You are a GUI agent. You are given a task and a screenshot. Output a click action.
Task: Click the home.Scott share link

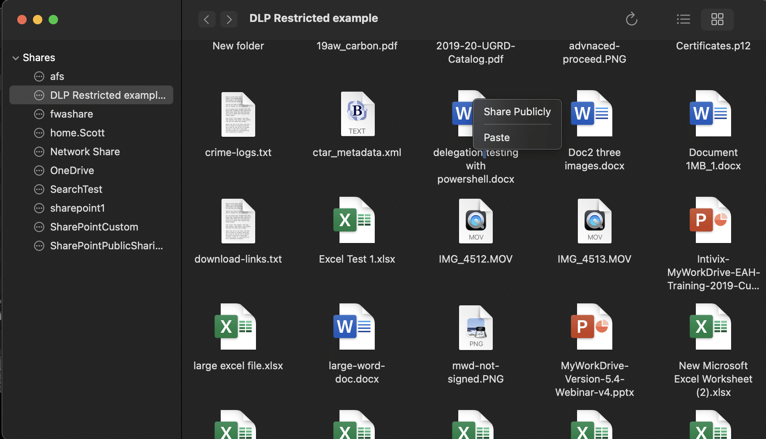pyautogui.click(x=77, y=133)
